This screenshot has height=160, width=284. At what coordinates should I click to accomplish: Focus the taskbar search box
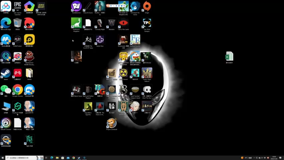(24, 158)
